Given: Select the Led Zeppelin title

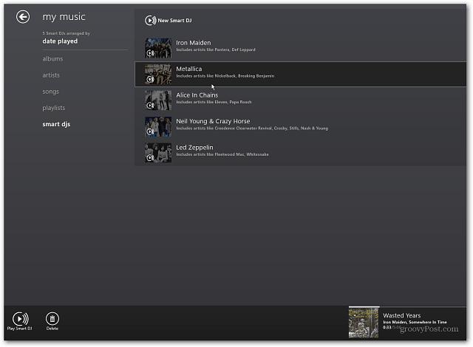Looking at the screenshot, I should click(x=194, y=148).
